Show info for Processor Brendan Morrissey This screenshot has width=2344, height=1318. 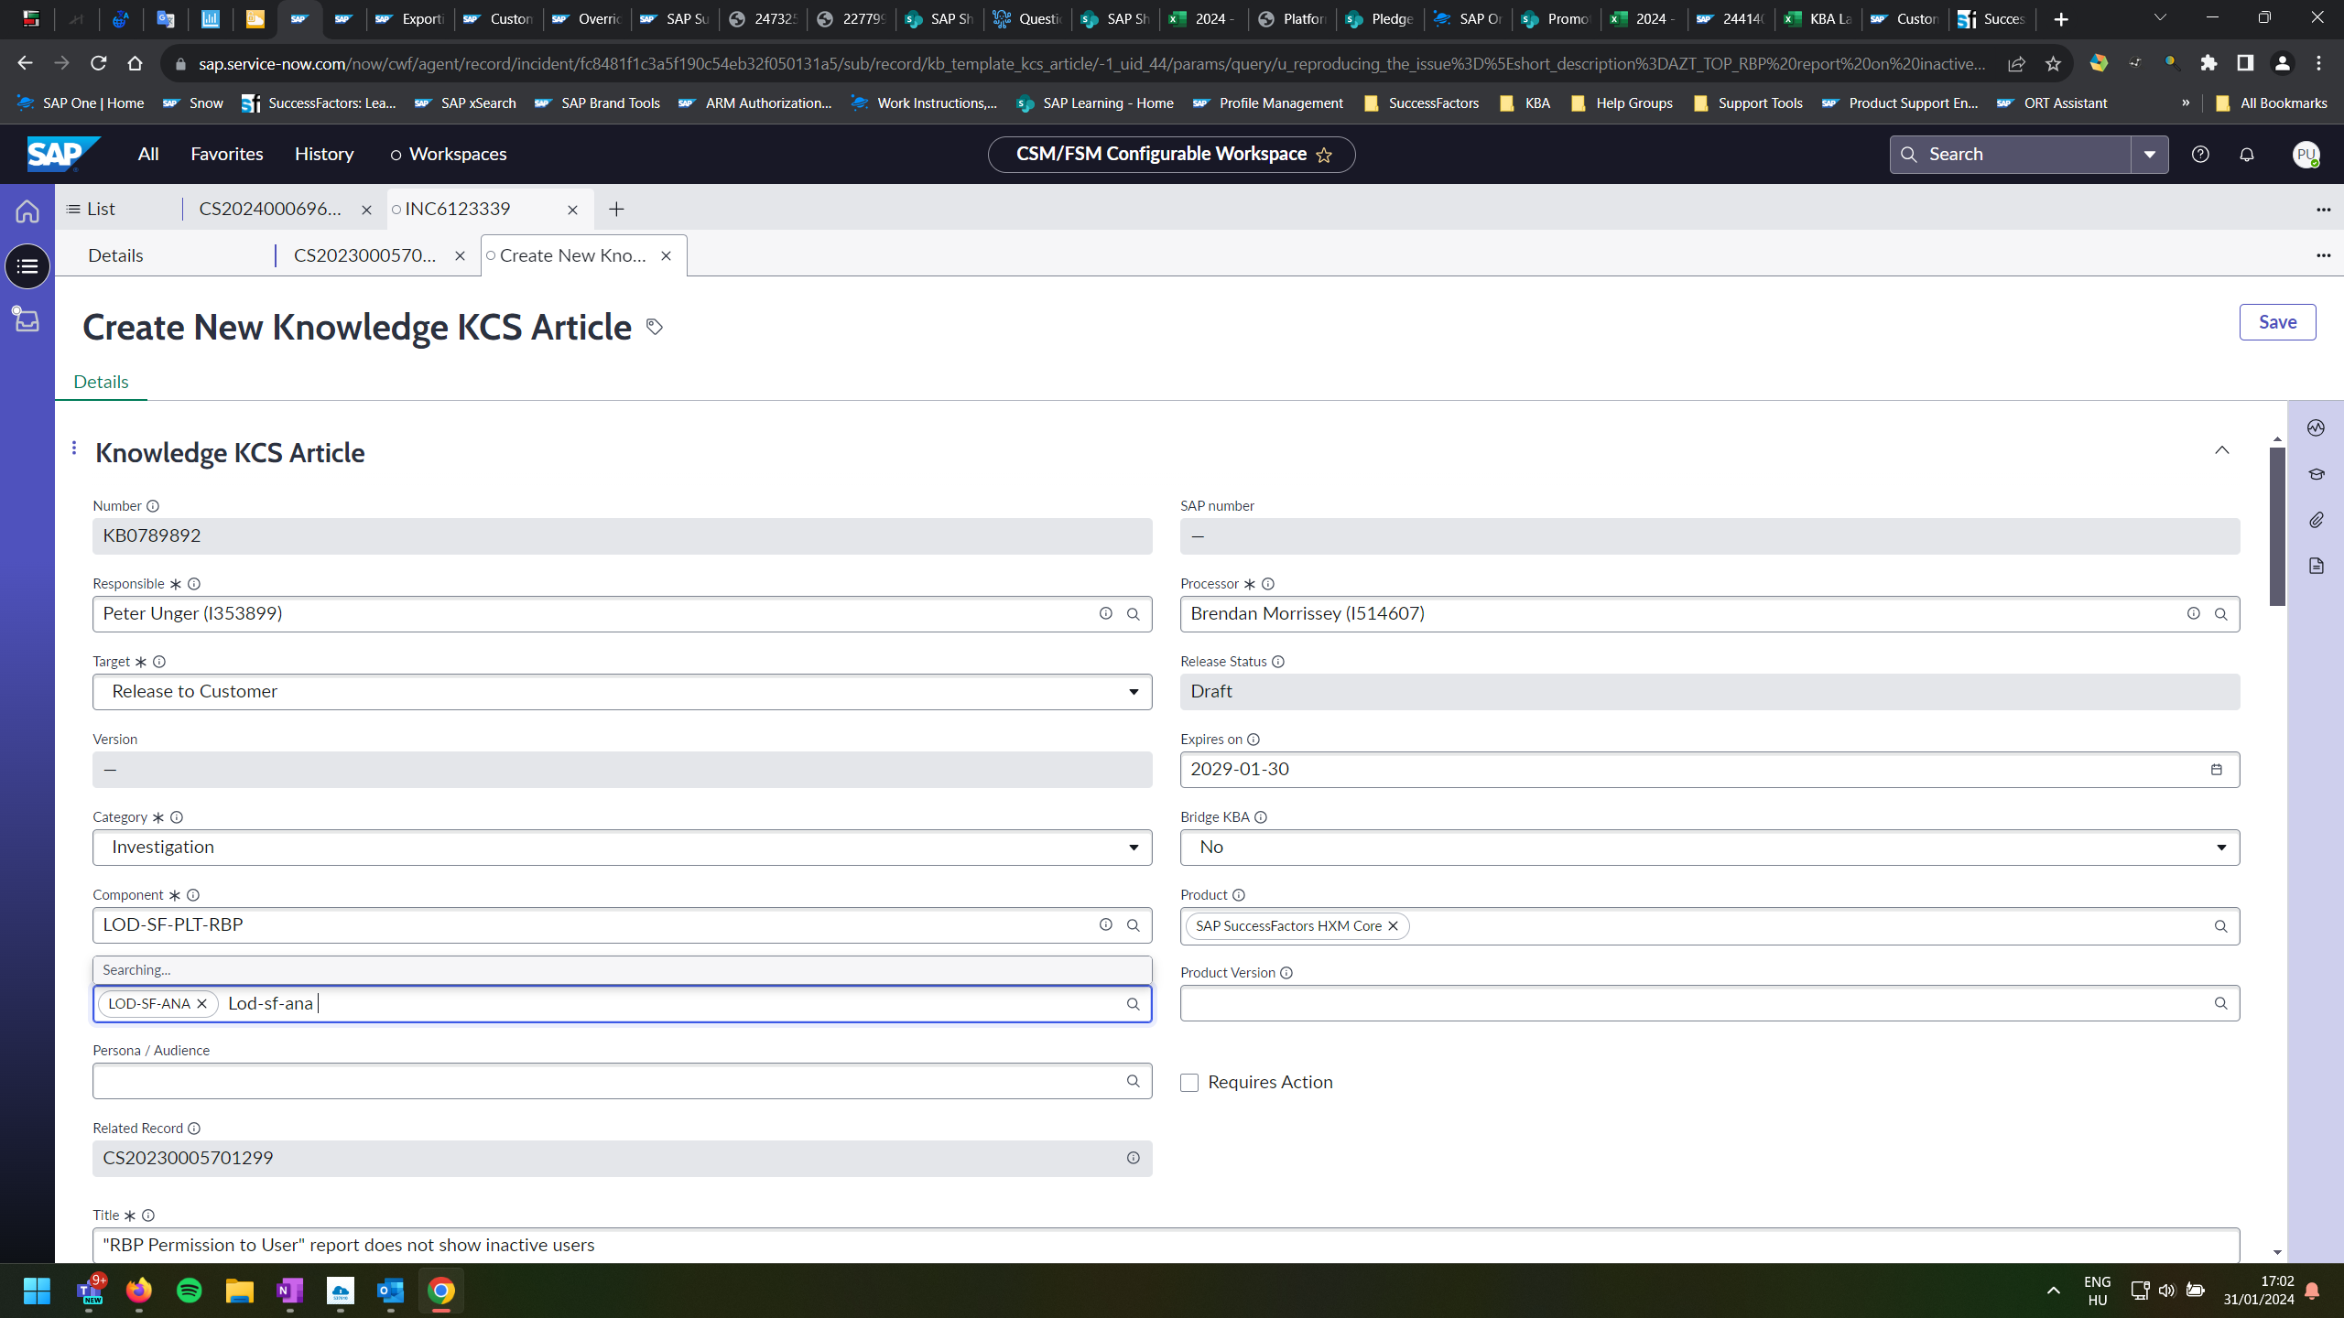2194,614
